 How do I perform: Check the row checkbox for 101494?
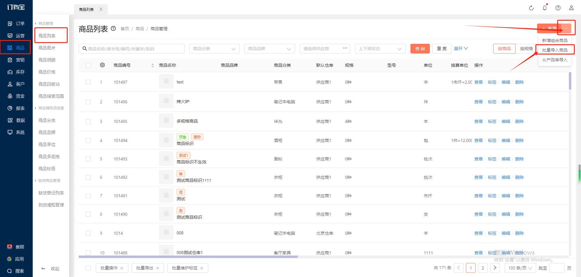click(x=88, y=140)
